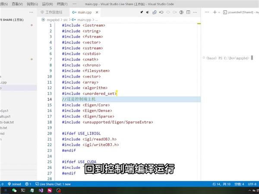Create a new terminal with the plus icon
The height and width of the screenshot is (194, 259).
click(x=215, y=12)
